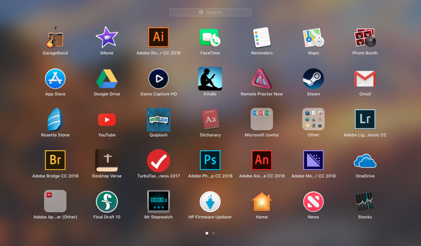Screen dimensions: 421x246
Task: Open the Stocks app
Action: (365, 201)
